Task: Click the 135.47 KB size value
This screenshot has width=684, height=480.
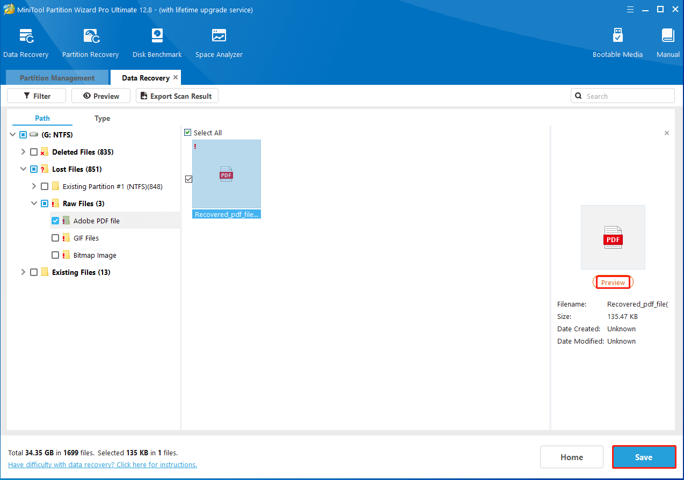Action: [623, 316]
